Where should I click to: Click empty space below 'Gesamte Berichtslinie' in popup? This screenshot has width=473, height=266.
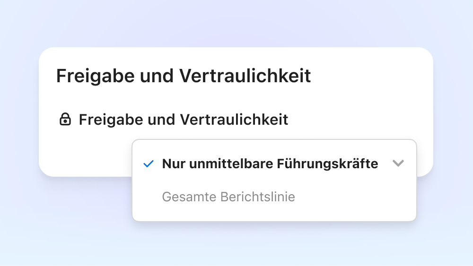(274, 214)
